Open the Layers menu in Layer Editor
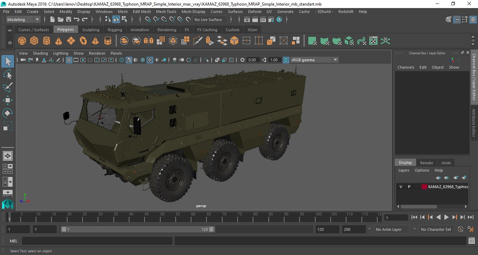 (404, 170)
